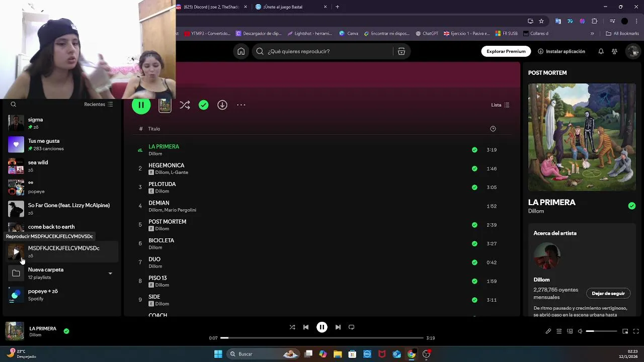The image size is (644, 362).
Task: Click Dejar de seguir button
Action: (608, 294)
